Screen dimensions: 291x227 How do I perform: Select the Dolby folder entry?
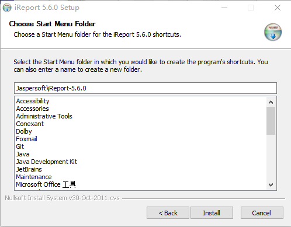pyautogui.click(x=24, y=131)
